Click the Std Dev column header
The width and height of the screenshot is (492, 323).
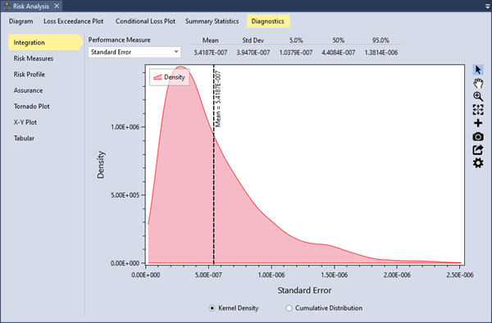click(x=253, y=40)
